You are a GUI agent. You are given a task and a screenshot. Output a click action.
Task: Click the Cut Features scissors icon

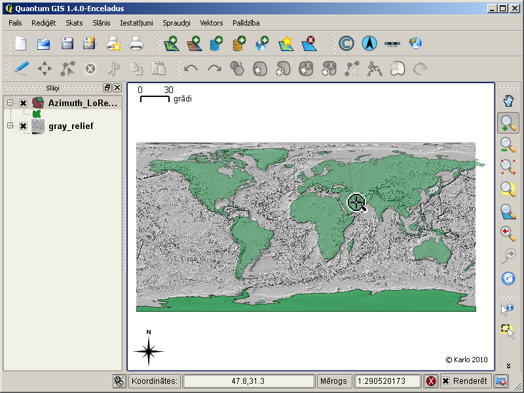[x=113, y=69]
